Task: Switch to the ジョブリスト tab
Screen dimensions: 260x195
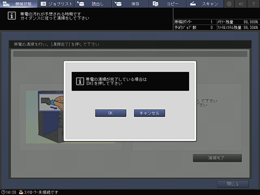Action: (56, 4)
